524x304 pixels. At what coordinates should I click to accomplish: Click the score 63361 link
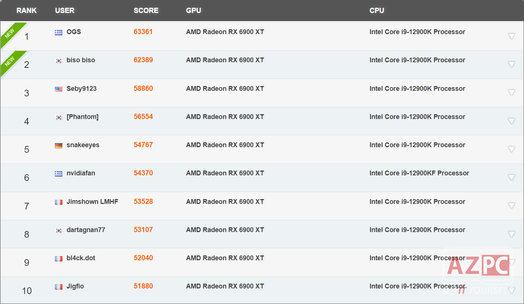click(143, 32)
